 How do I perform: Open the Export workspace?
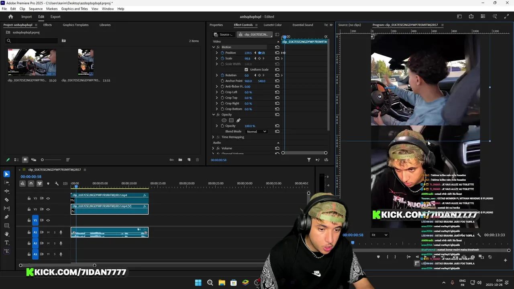point(55,16)
